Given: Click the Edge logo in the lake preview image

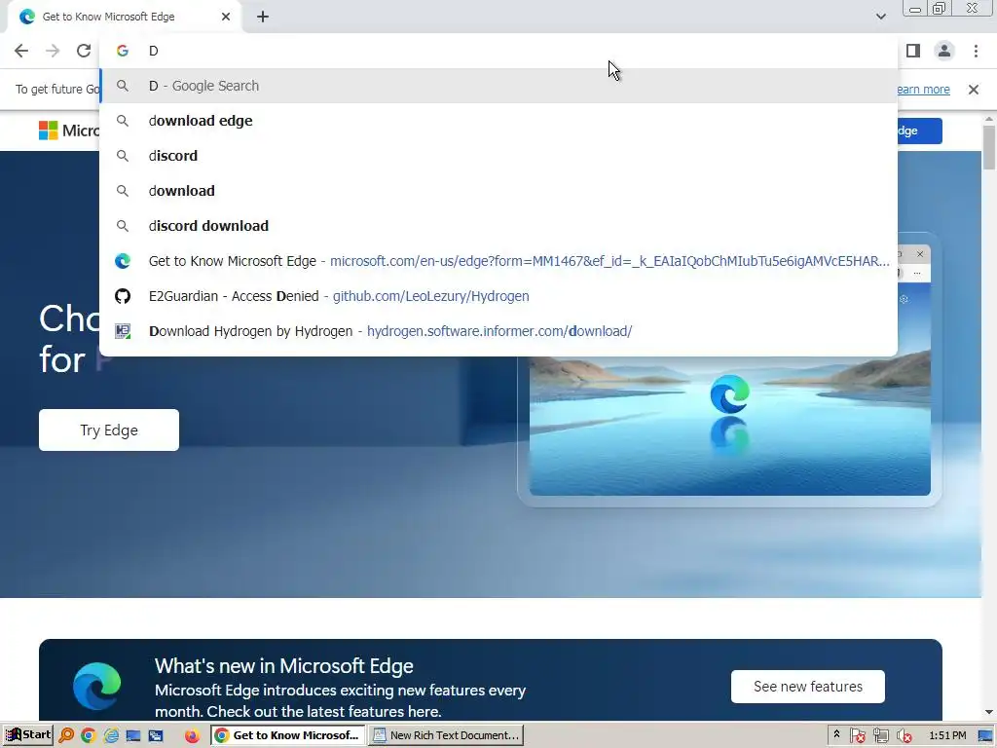Looking at the screenshot, I should click(729, 394).
